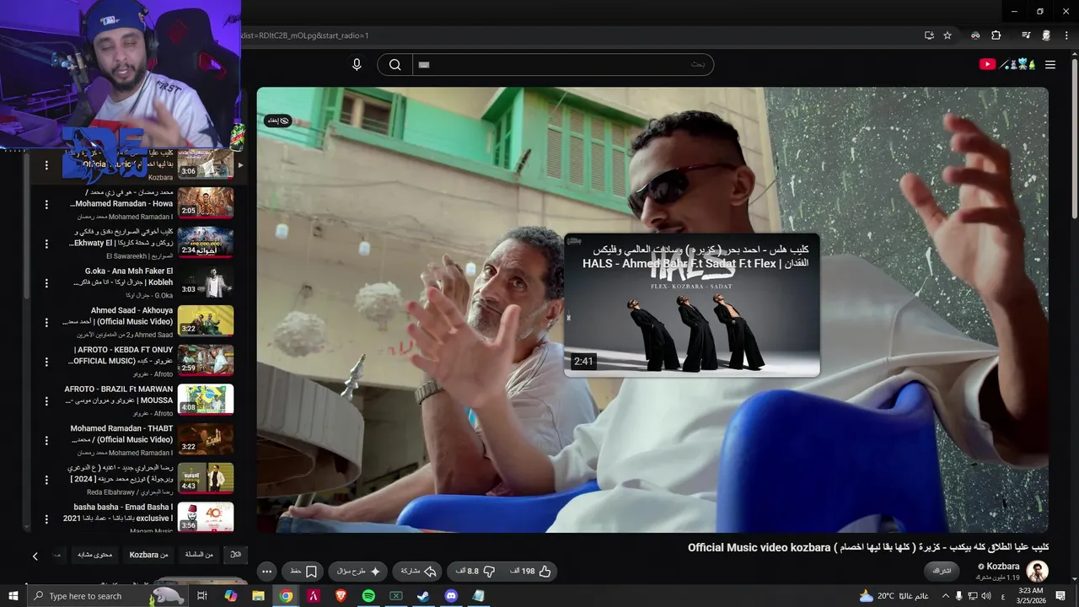1079x607 pixels.
Task: Open Chrome's three-dot menu
Action: 1067,35
